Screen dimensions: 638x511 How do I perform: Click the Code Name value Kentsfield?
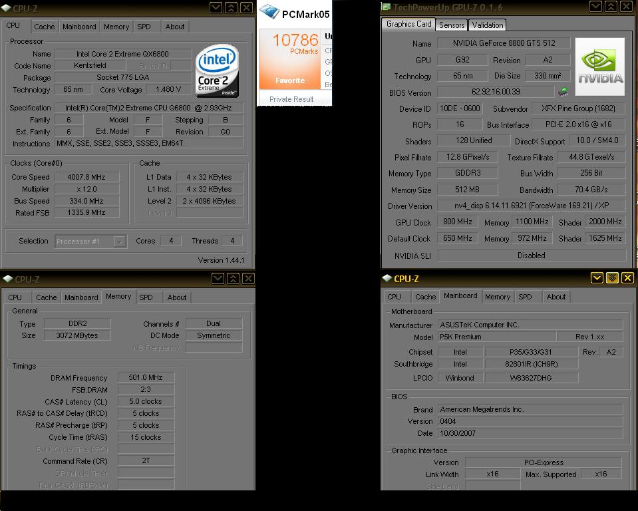(90, 65)
